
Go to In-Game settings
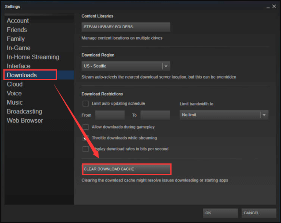[x=39, y=48]
